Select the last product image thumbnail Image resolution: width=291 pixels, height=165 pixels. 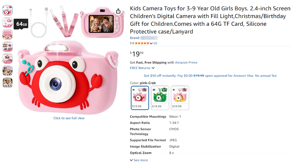click(7, 82)
